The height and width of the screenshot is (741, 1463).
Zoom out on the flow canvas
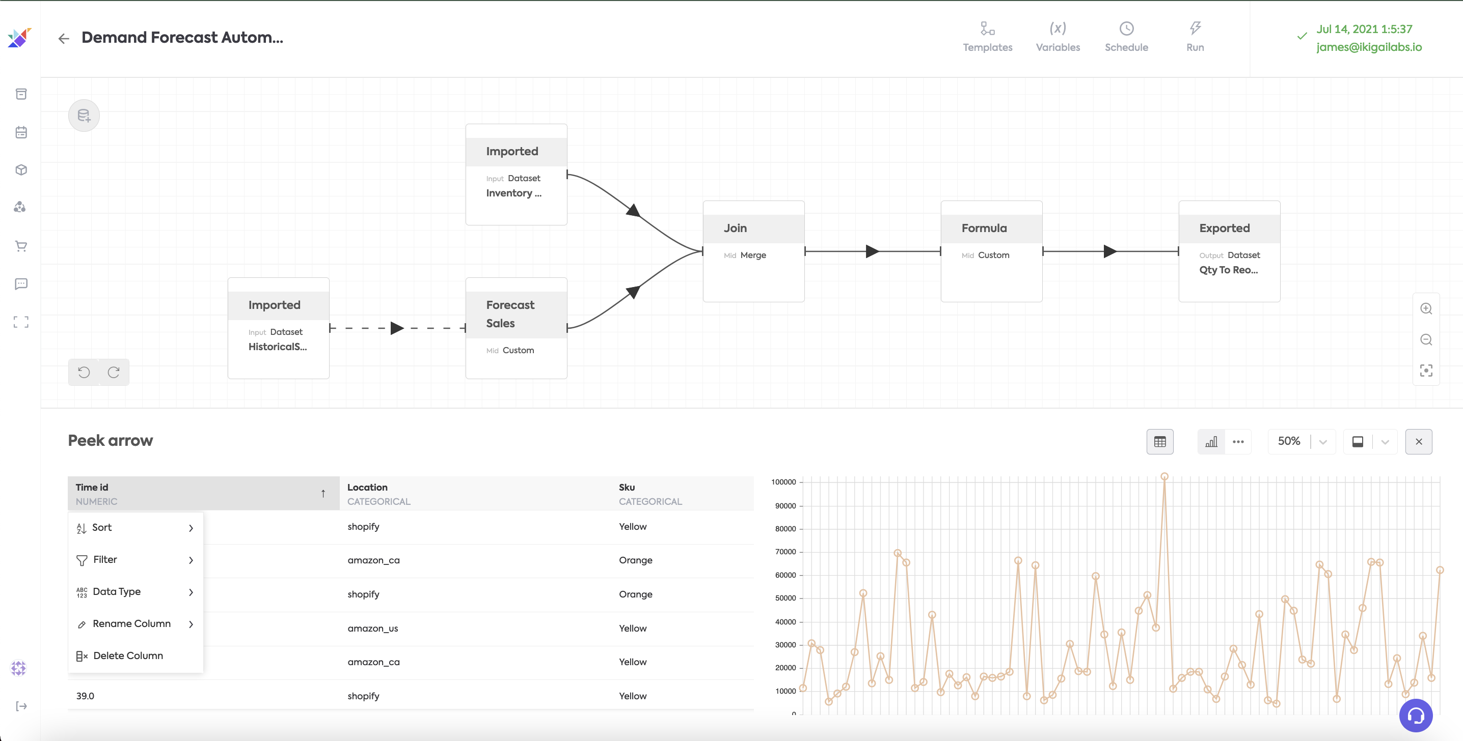[x=1425, y=340]
